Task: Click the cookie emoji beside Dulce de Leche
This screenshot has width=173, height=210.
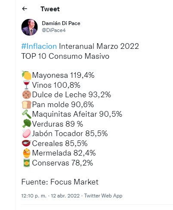Action: (x=27, y=95)
